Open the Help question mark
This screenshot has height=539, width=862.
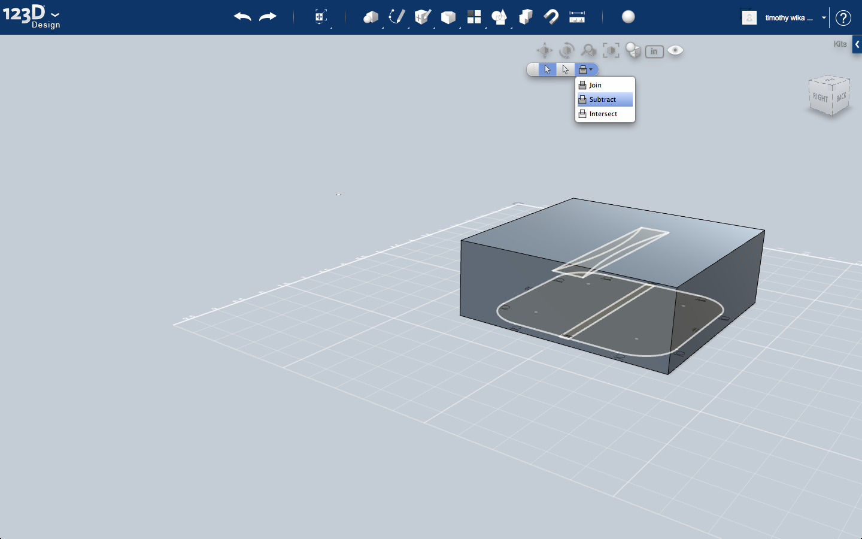[843, 18]
